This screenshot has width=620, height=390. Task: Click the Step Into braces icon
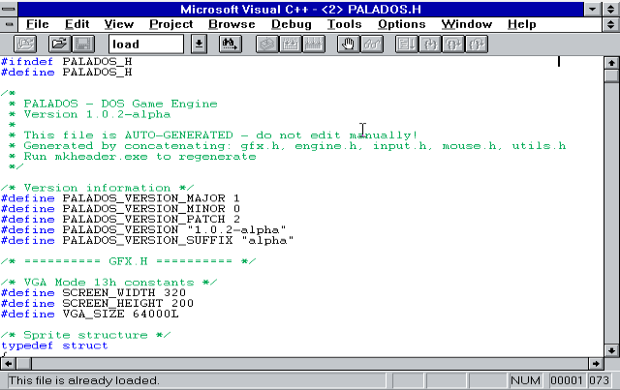430,44
